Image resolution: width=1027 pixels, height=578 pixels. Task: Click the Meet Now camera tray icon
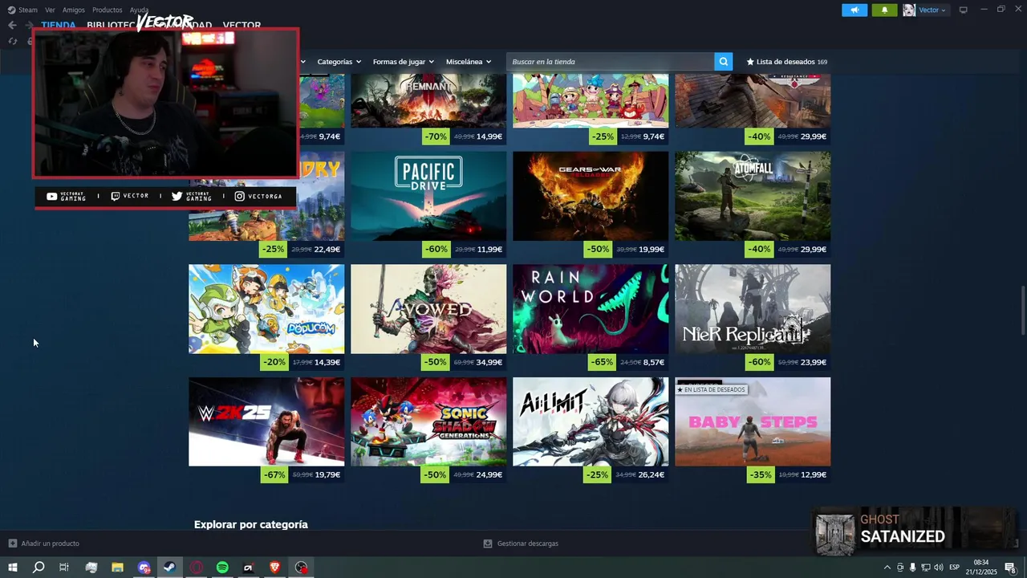(899, 568)
